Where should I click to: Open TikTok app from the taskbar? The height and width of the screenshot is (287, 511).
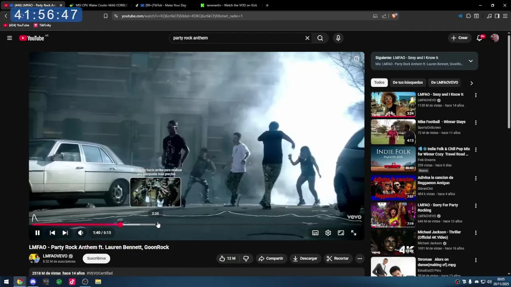point(72,282)
